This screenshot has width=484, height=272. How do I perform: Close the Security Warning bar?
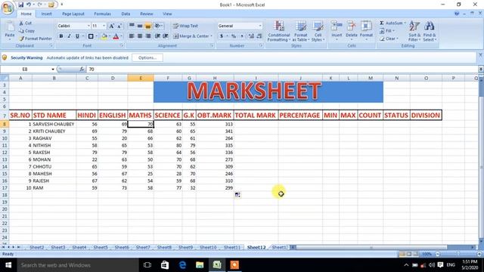[480, 55]
